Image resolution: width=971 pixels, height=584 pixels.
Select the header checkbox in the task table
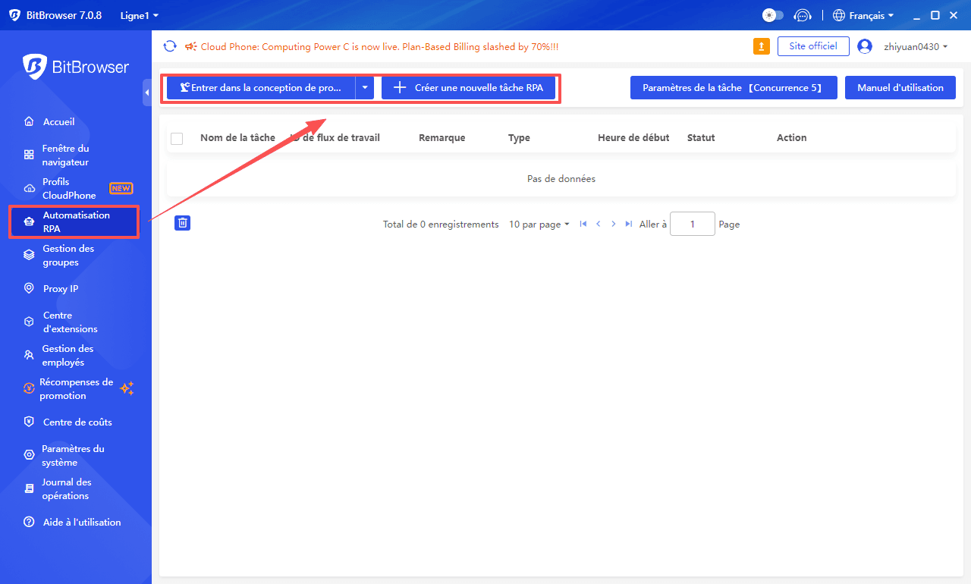177,138
